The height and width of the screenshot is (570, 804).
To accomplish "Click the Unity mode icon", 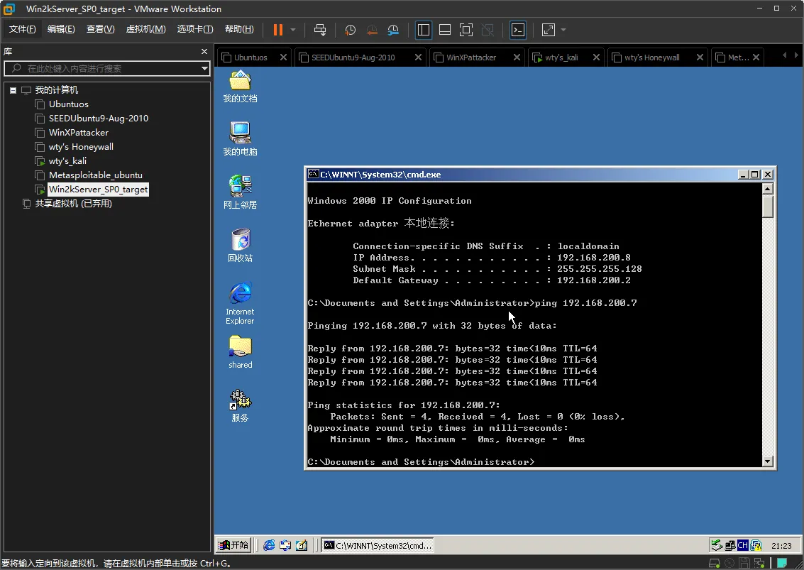I will pos(488,30).
